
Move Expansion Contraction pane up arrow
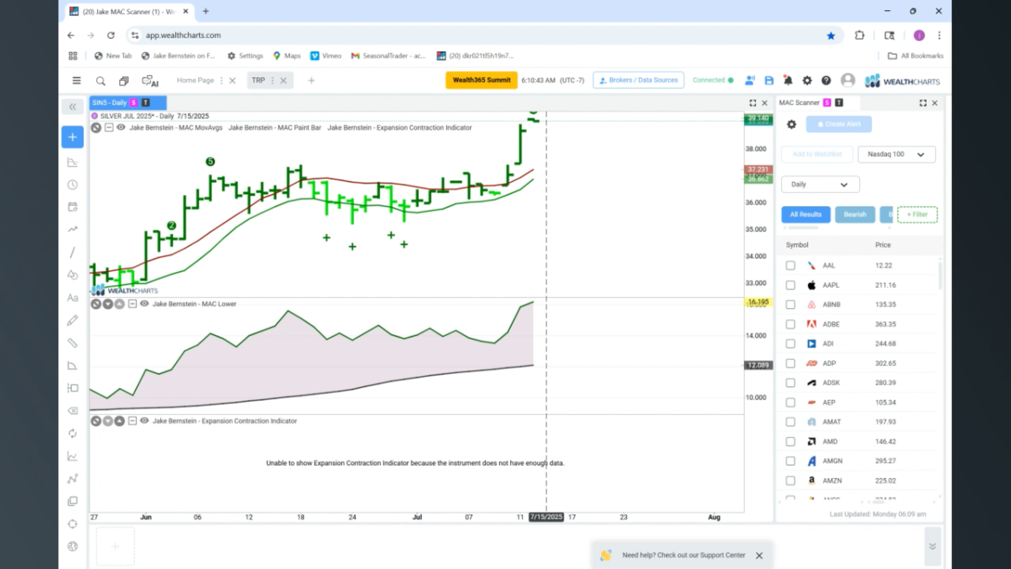click(120, 421)
